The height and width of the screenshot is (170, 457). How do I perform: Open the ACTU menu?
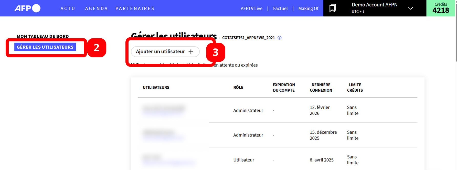click(68, 8)
